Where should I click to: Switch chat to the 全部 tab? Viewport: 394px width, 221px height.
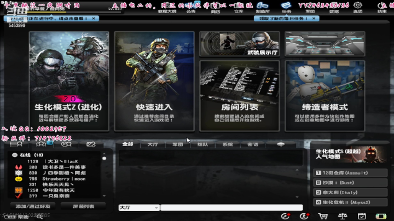pyautogui.click(x=128, y=144)
